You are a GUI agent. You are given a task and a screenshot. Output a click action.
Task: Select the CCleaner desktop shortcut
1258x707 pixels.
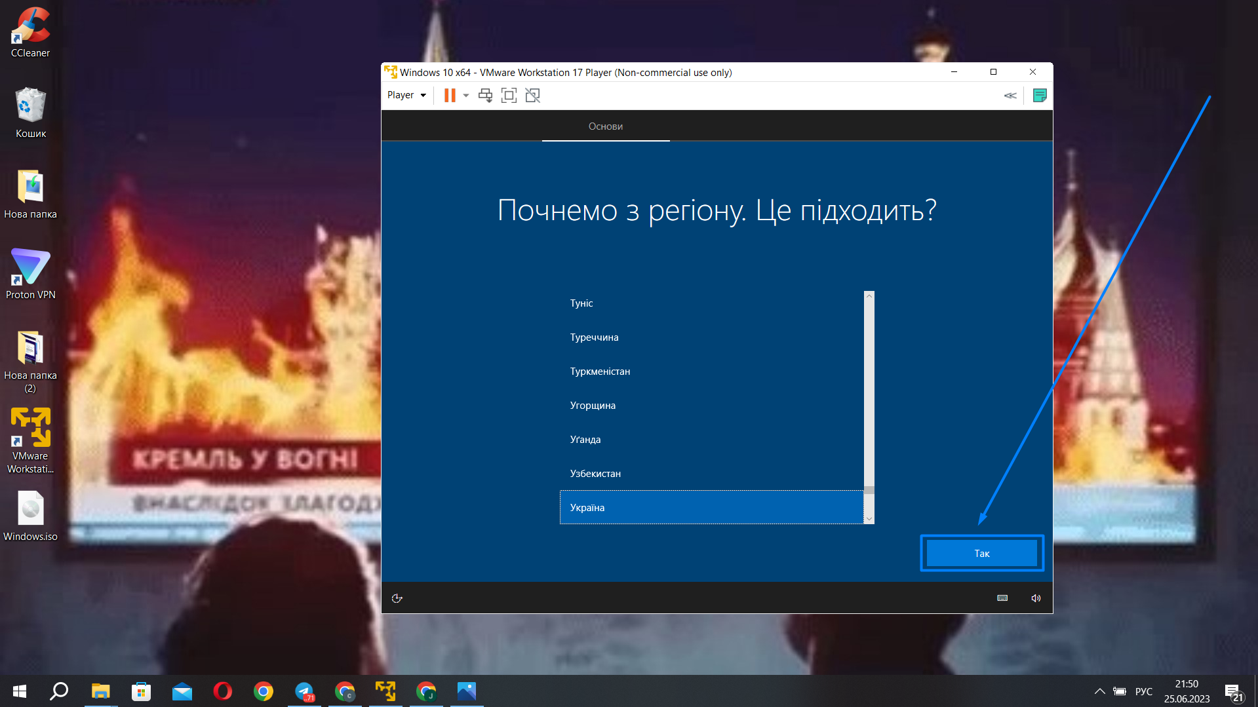pyautogui.click(x=31, y=33)
